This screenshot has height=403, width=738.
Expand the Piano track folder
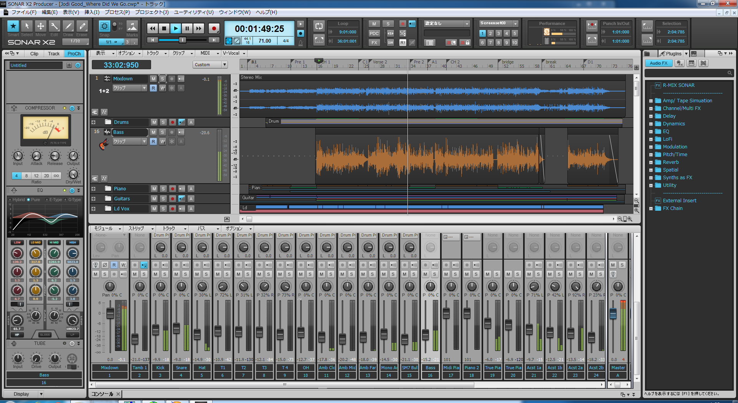(93, 189)
